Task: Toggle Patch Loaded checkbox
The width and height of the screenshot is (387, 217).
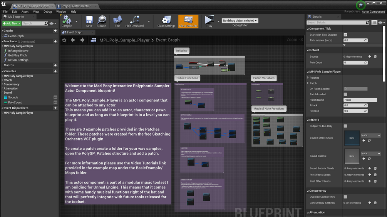Action: click(345, 94)
